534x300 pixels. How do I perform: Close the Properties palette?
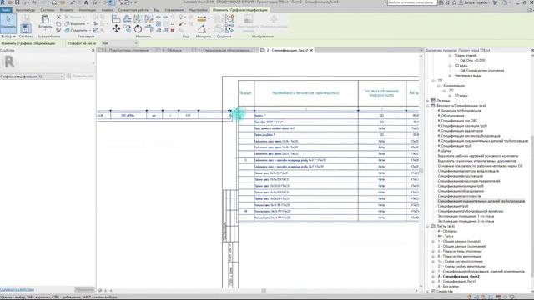(x=93, y=50)
